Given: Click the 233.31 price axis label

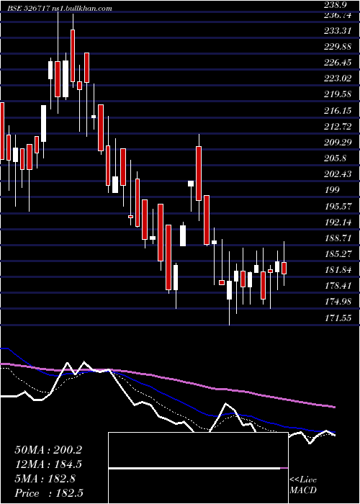Looking at the screenshot, I should point(337,31).
